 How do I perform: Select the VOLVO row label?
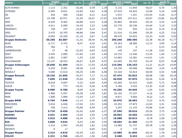(x=9, y=136)
